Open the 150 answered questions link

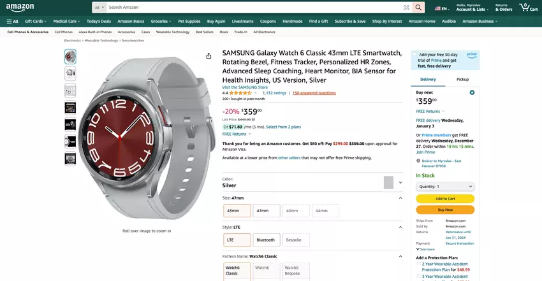point(314,93)
